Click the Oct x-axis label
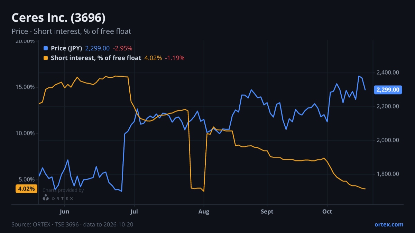Image resolution: width=415 pixels, height=233 pixels. 327,211
